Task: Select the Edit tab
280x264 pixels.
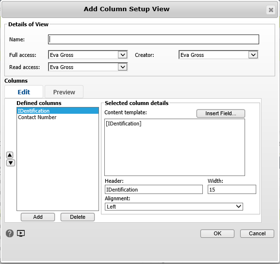Action: point(24,92)
